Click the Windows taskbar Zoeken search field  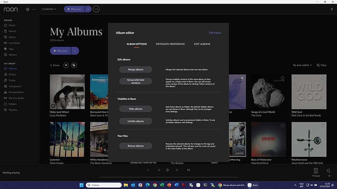point(104,185)
